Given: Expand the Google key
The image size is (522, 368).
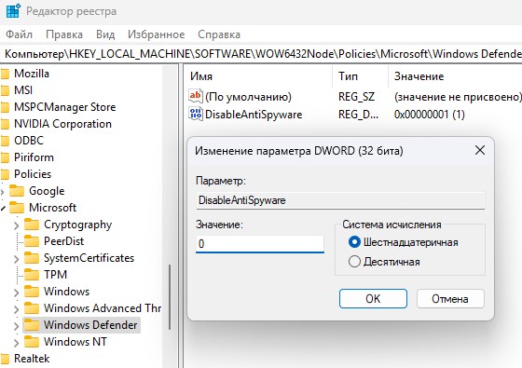Looking at the screenshot, I should pos(2,192).
